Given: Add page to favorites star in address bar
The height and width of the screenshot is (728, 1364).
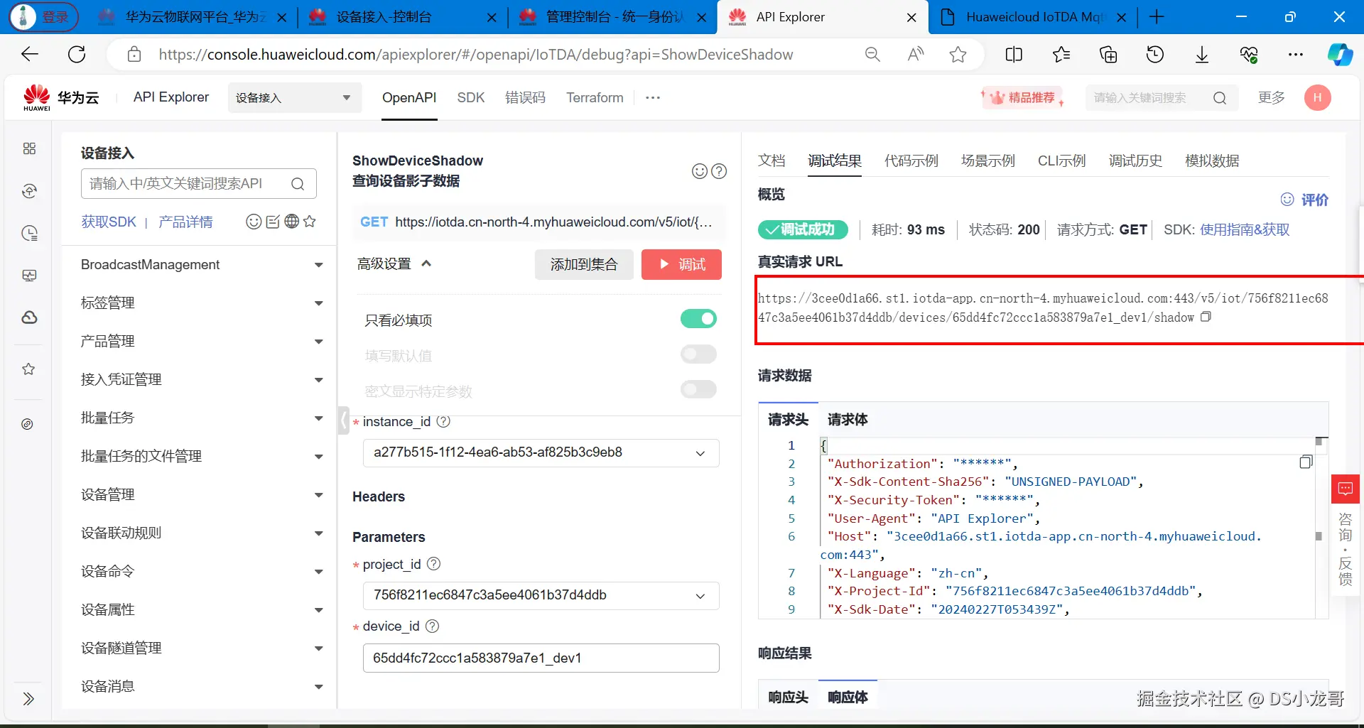Looking at the screenshot, I should coord(958,55).
